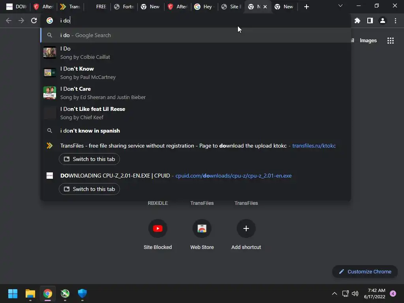Select I Don't Know by Paul McCartney
This screenshot has height=303, width=404.
click(196, 73)
